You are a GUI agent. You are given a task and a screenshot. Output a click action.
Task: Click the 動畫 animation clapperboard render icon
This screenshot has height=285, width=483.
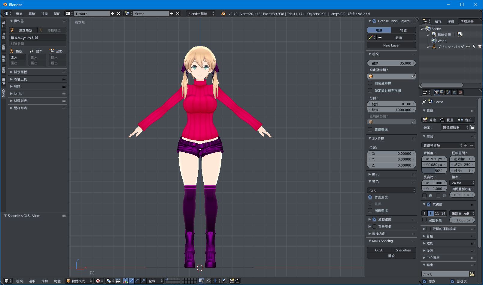coord(449,120)
